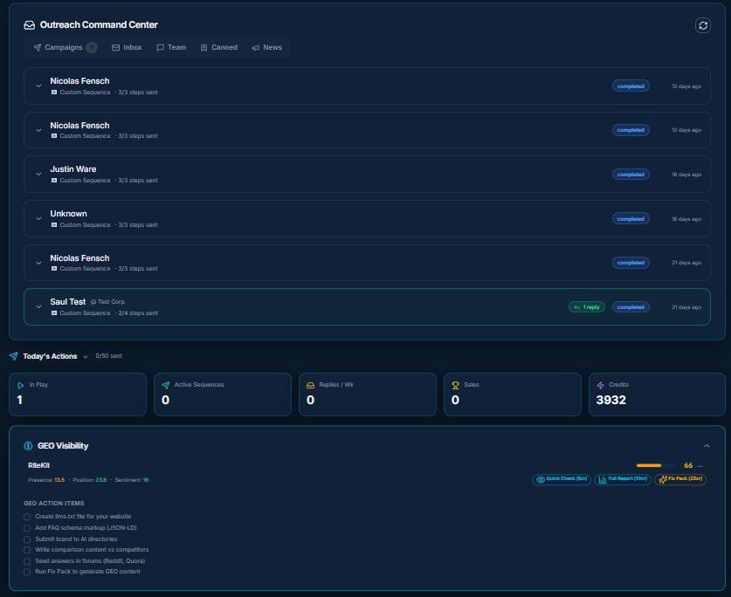The width and height of the screenshot is (731, 597).
Task: Tick 'Add FAQ schema markup (JSON-LD)' checkbox
Action: click(27, 528)
